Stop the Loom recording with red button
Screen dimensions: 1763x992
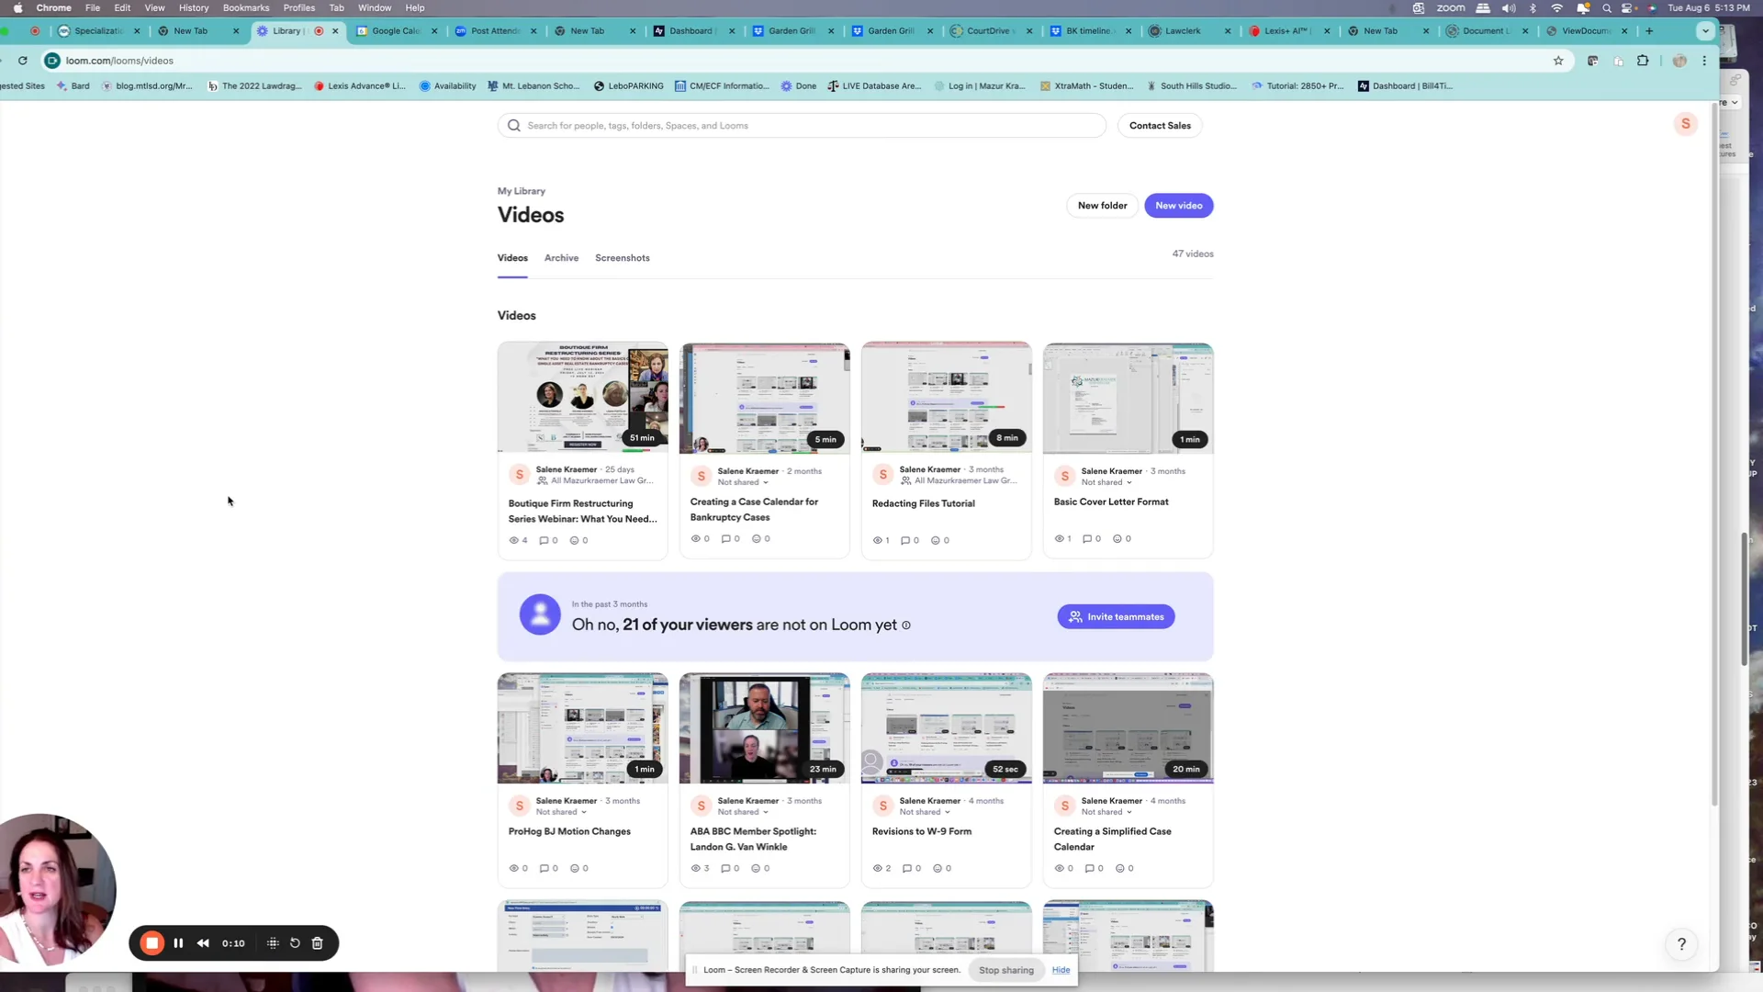point(152,943)
